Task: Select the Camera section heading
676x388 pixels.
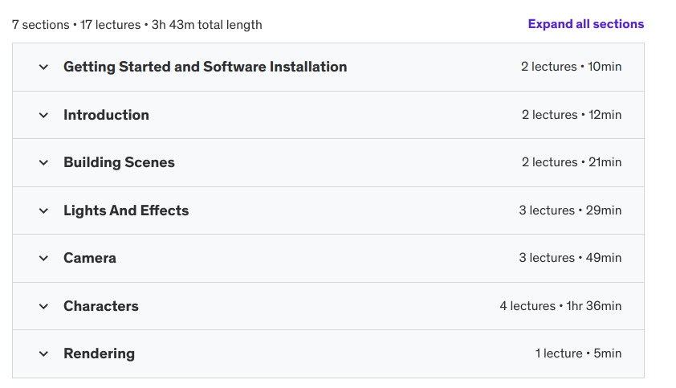Action: point(90,258)
